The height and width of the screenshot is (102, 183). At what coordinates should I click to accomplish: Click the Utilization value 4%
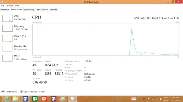coord(35,65)
